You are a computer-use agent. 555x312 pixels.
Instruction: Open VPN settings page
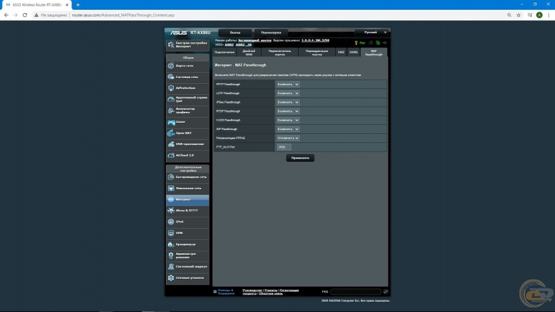pos(187,233)
